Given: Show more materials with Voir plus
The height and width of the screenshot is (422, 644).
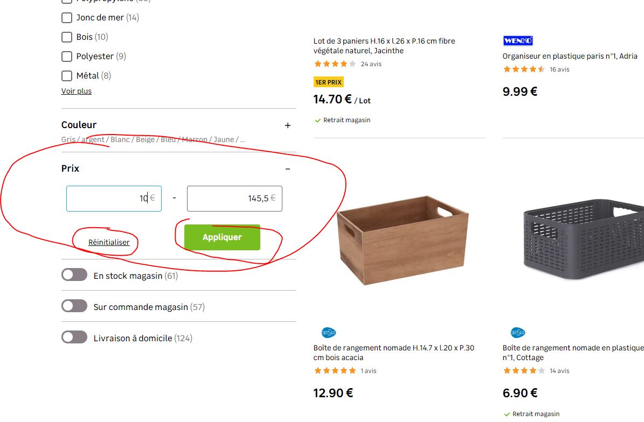Looking at the screenshot, I should click(x=77, y=92).
